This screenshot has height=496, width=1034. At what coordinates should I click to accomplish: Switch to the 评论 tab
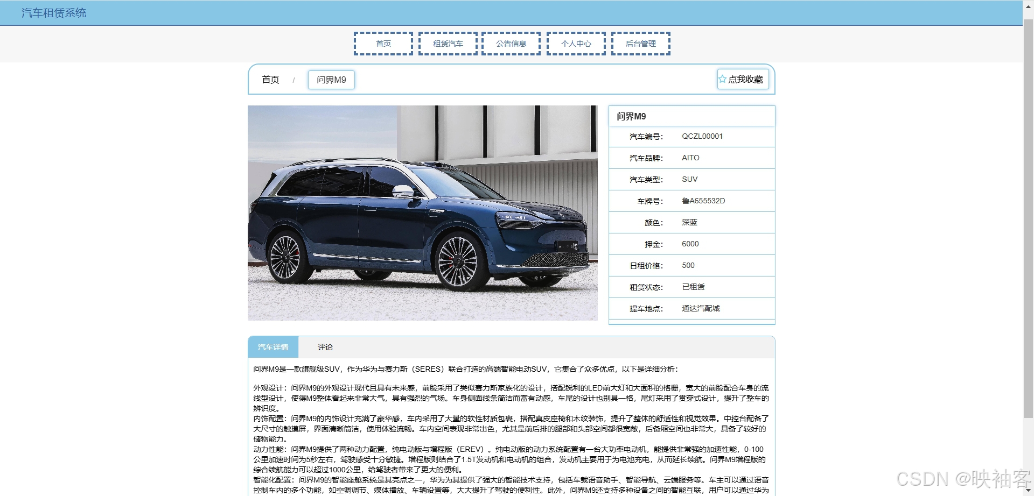[x=325, y=347]
